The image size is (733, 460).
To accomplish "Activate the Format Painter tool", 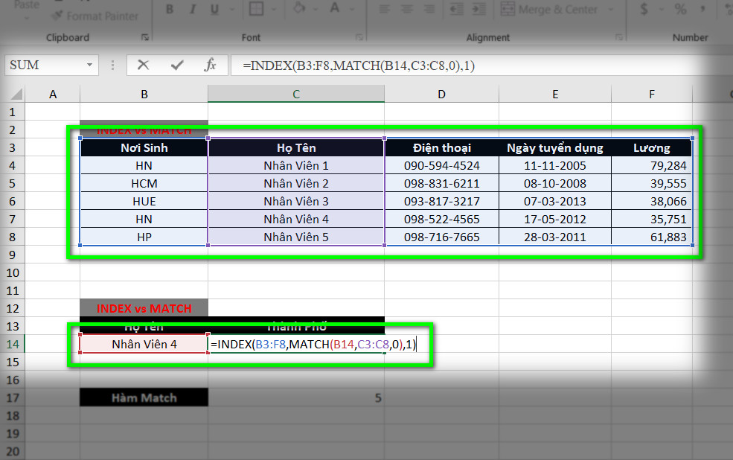I will (x=96, y=16).
